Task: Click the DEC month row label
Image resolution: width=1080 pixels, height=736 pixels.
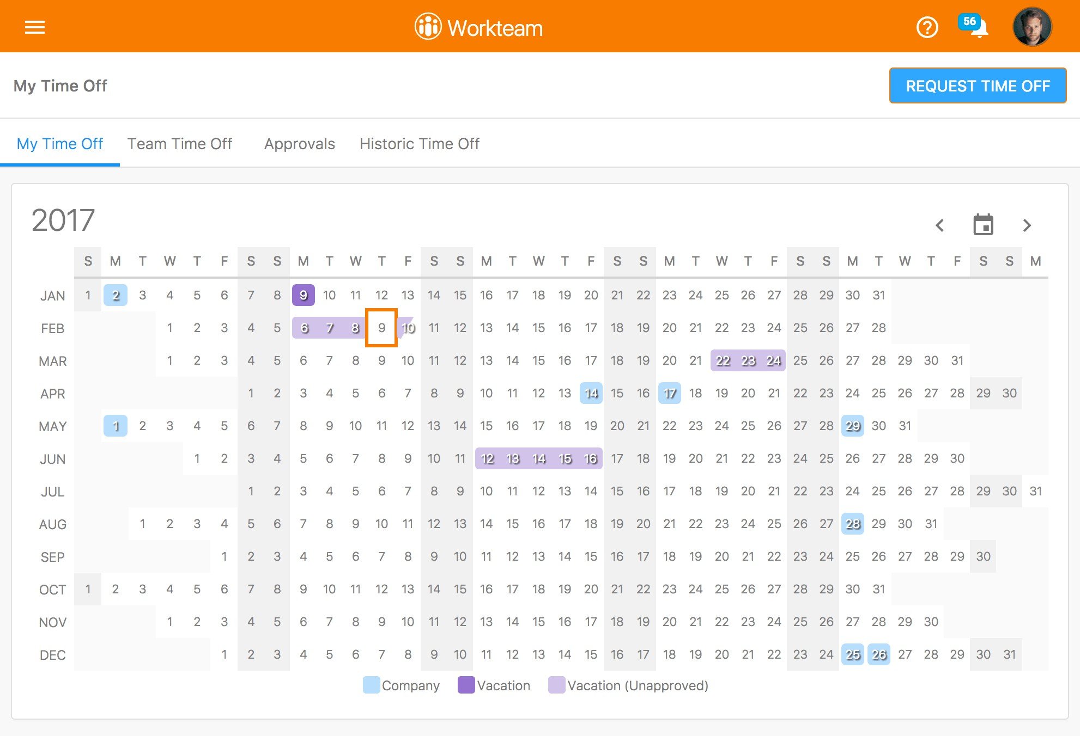Action: coord(53,655)
